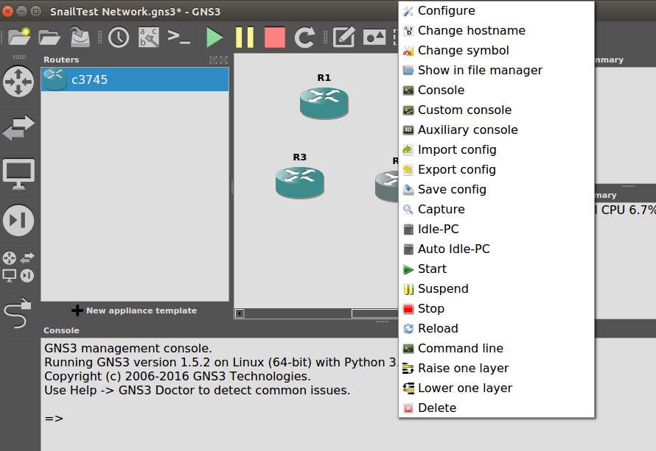Suspend all devices with the yellow pause button
Screen dimensions: 656x451
click(x=245, y=38)
